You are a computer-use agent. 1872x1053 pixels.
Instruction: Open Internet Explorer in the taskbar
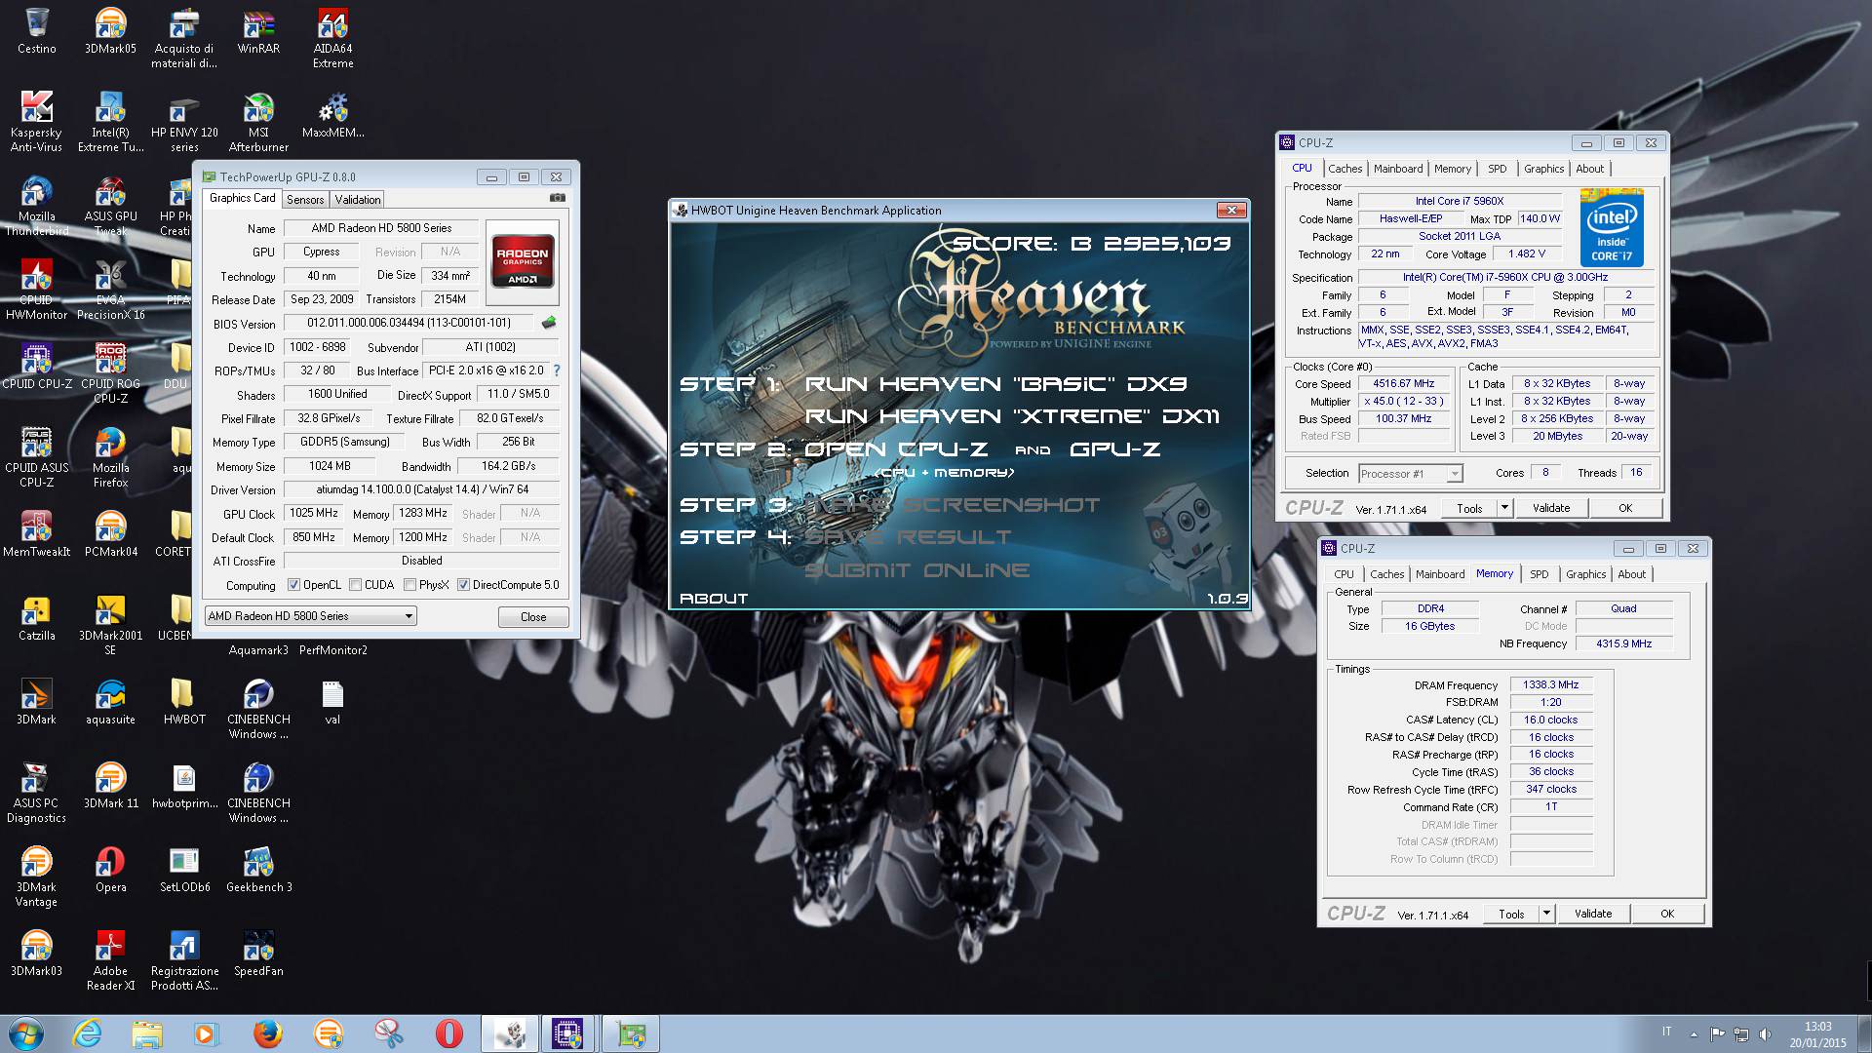[88, 1033]
